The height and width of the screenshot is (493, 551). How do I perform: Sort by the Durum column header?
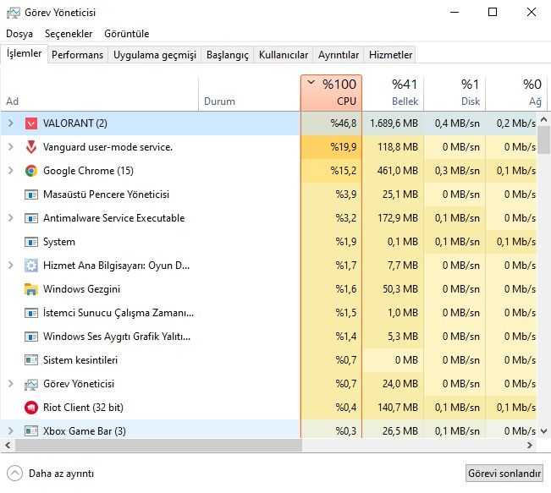pyautogui.click(x=250, y=93)
